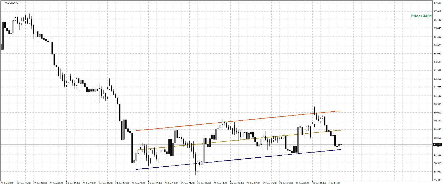Screen dimensions: 443x186
Task: Click the 55.345 price axis label
Action: [x=438, y=180]
